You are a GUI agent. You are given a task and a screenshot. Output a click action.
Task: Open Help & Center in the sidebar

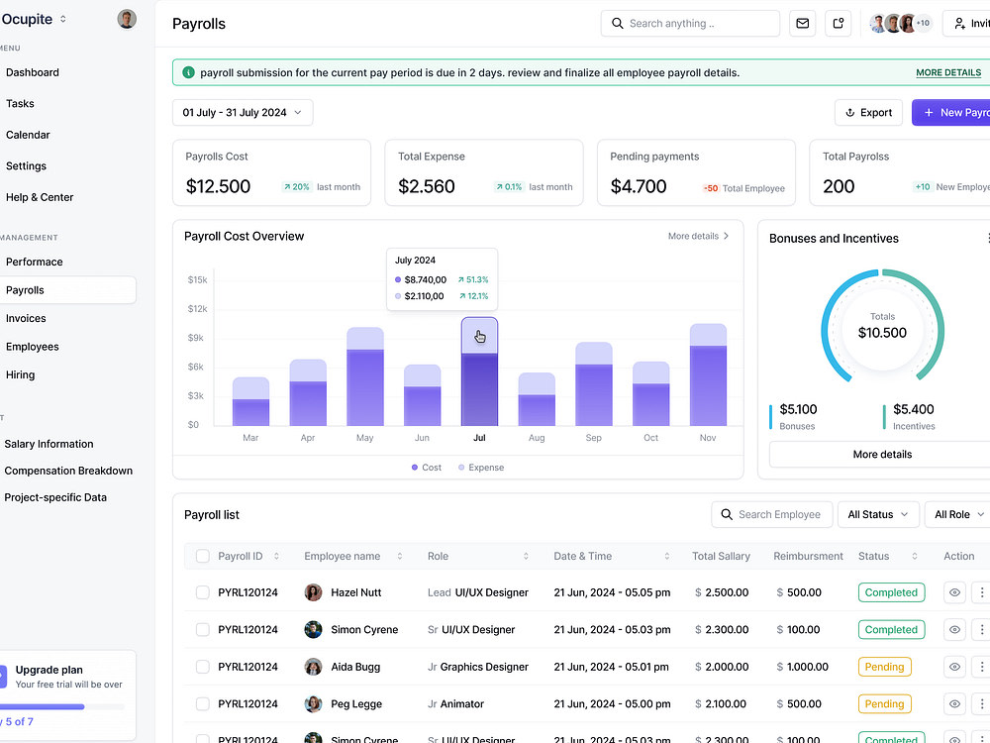pyautogui.click(x=40, y=197)
